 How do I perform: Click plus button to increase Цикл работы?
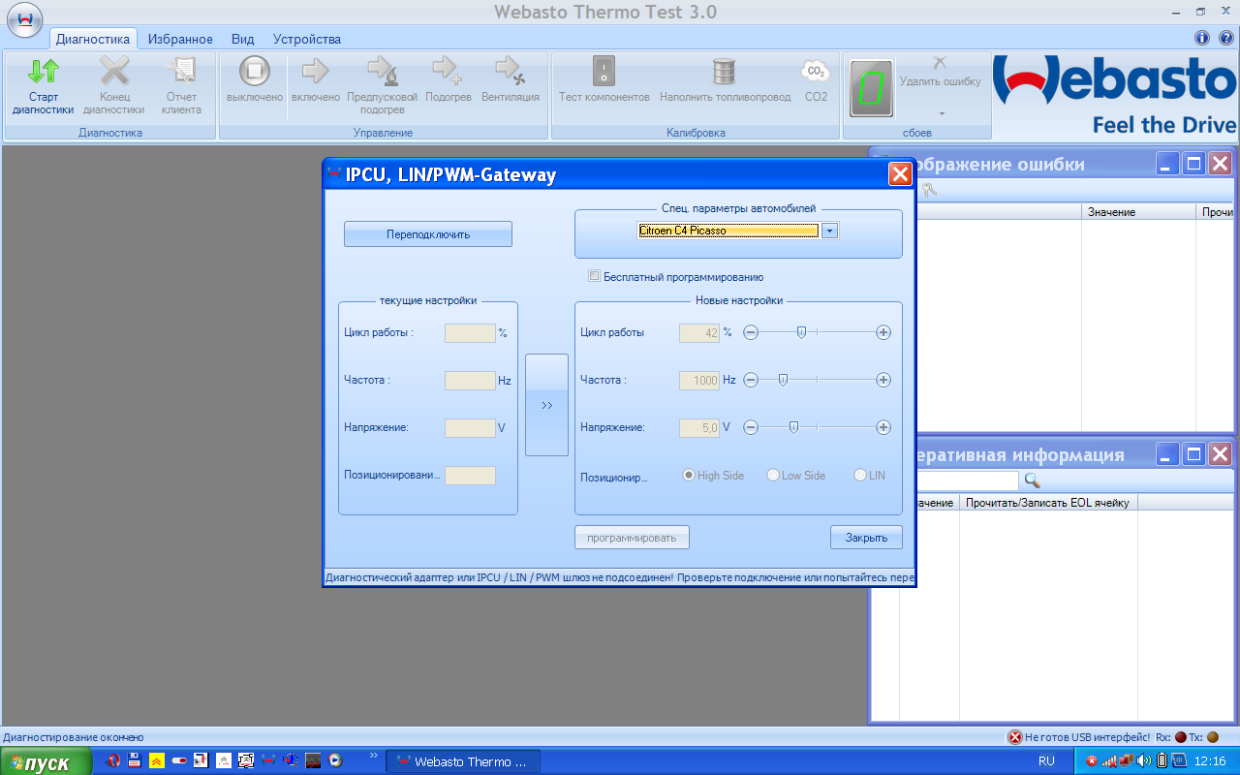(883, 332)
